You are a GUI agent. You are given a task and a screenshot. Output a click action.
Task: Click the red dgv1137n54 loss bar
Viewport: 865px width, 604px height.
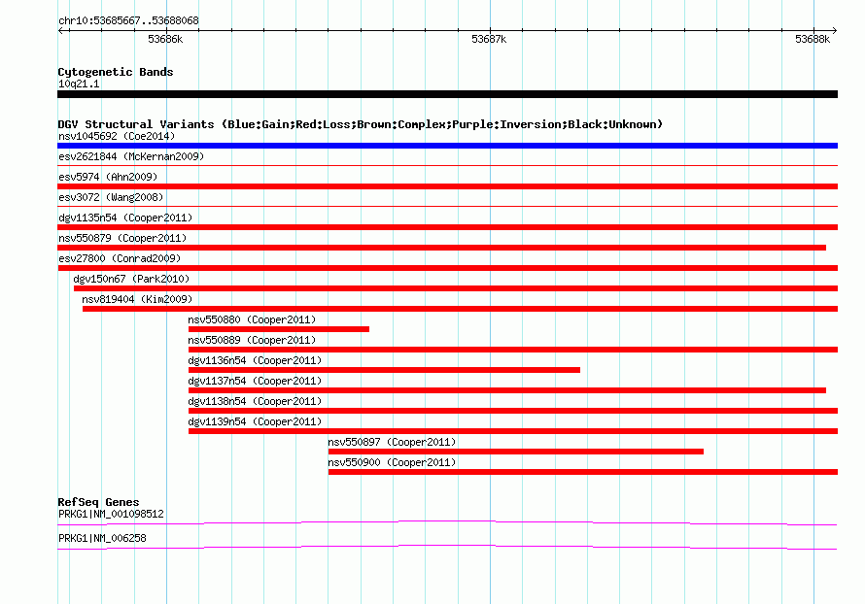pos(507,390)
